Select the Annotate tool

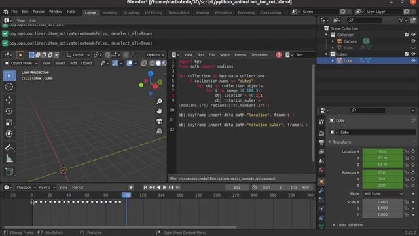pyautogui.click(x=9, y=147)
